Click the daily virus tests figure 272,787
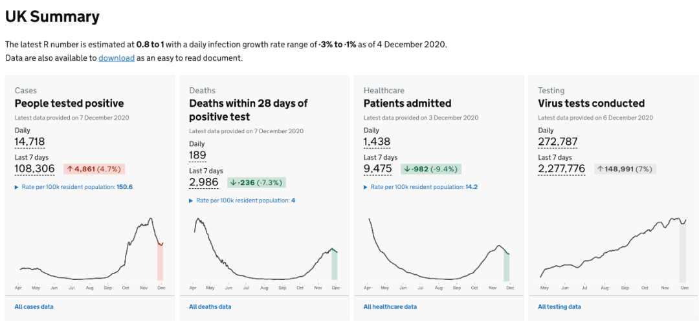Image resolution: width=699 pixels, height=322 pixels. click(558, 142)
